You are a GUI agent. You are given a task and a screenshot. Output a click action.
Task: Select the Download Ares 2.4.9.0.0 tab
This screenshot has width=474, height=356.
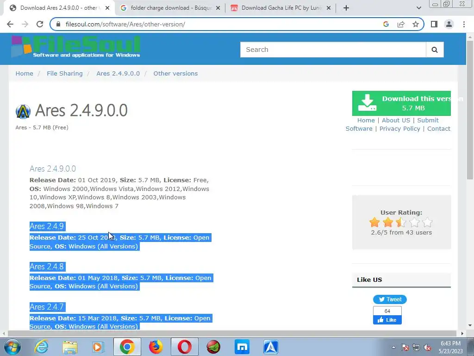(59, 8)
